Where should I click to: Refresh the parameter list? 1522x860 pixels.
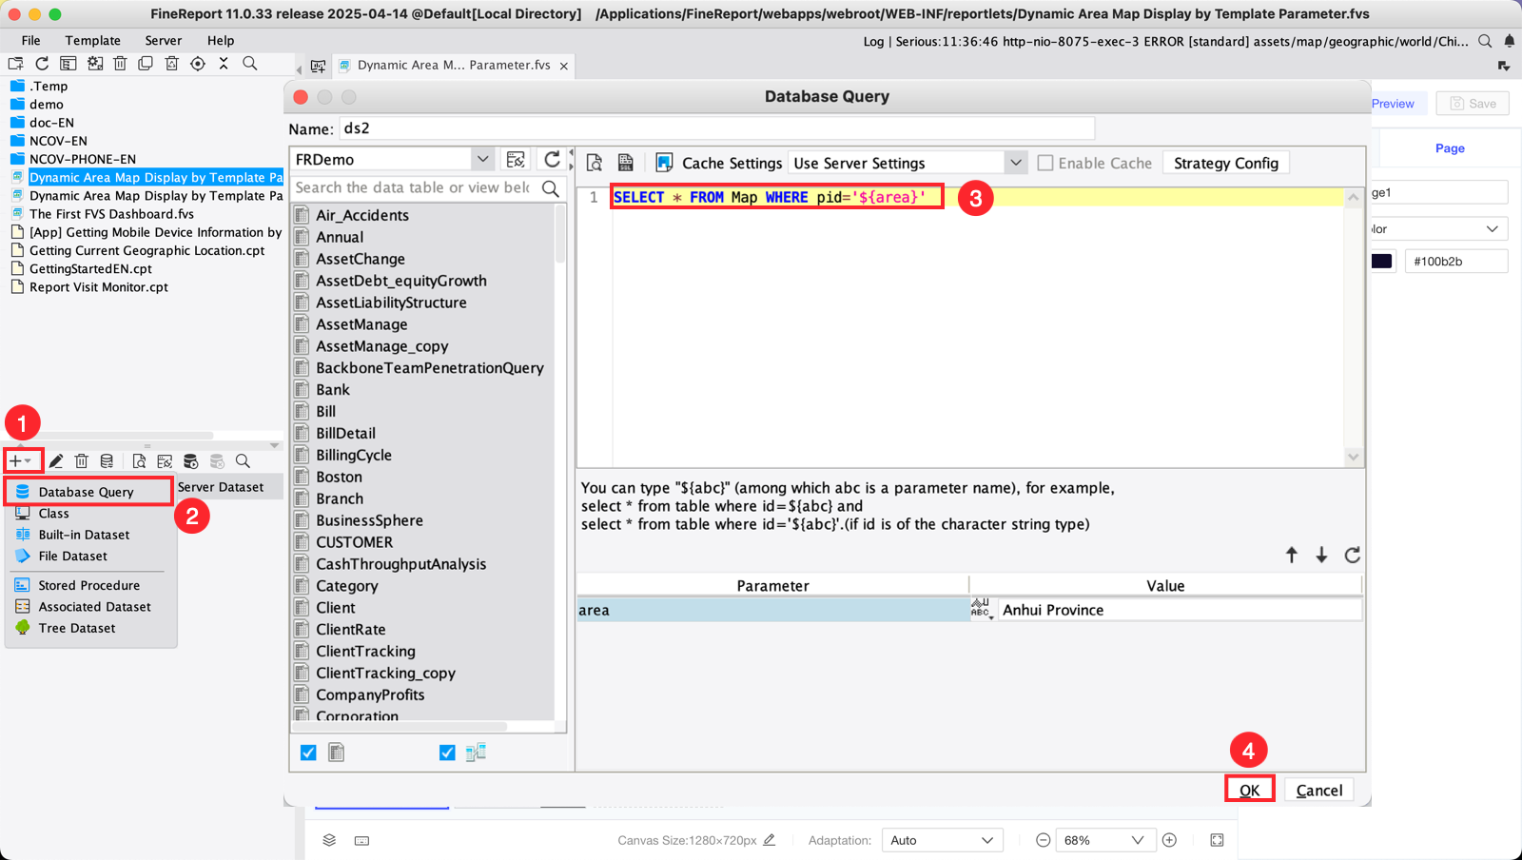[1352, 555]
